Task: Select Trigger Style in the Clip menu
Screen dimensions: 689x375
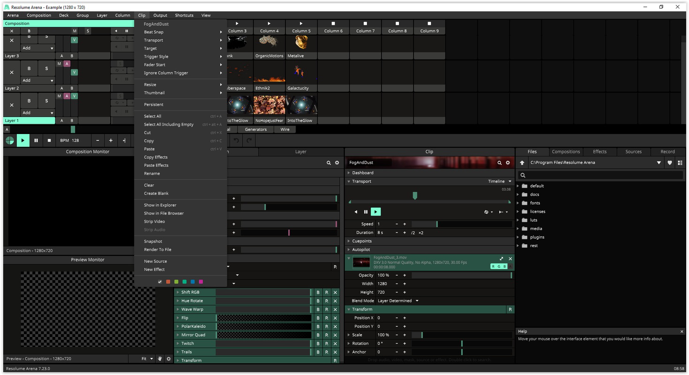Action: point(180,57)
